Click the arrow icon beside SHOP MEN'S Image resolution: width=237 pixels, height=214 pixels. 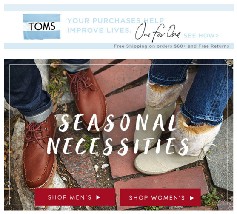98,197
